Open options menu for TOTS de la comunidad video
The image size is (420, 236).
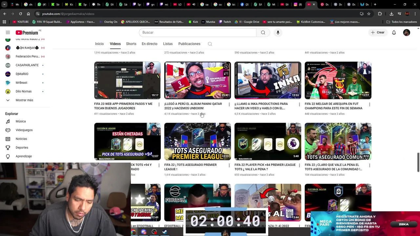click(x=369, y=166)
